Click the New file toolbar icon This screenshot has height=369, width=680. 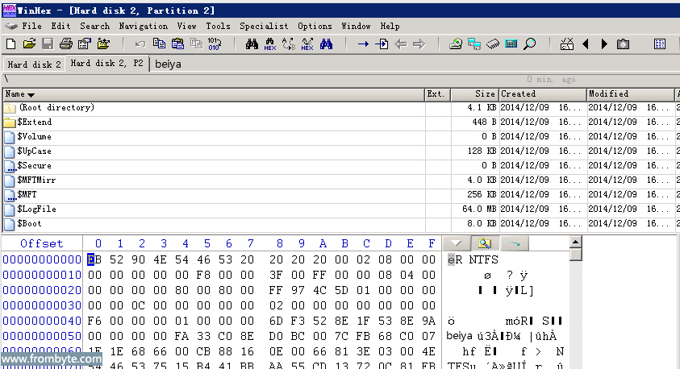pos(11,44)
